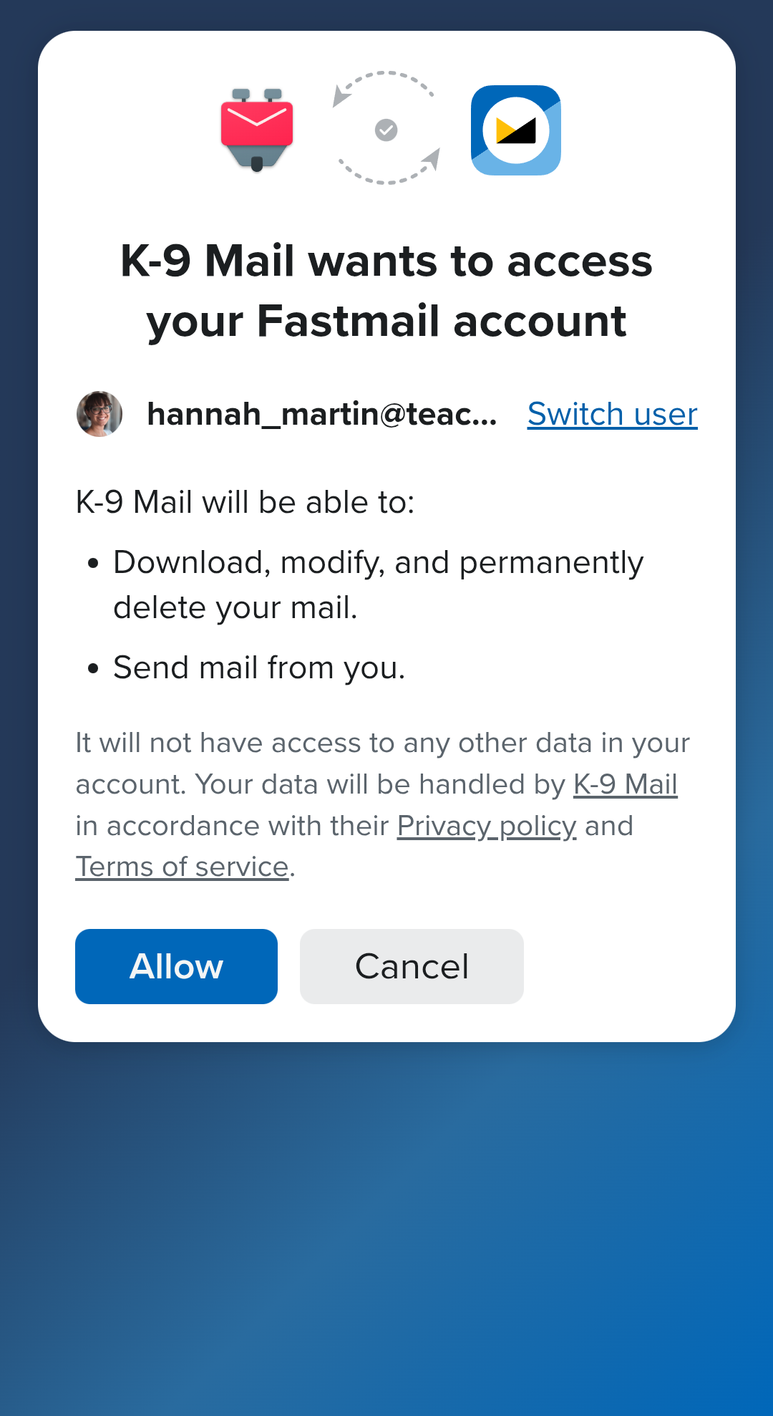Click the dialog heading about Fastmail access

click(385, 290)
